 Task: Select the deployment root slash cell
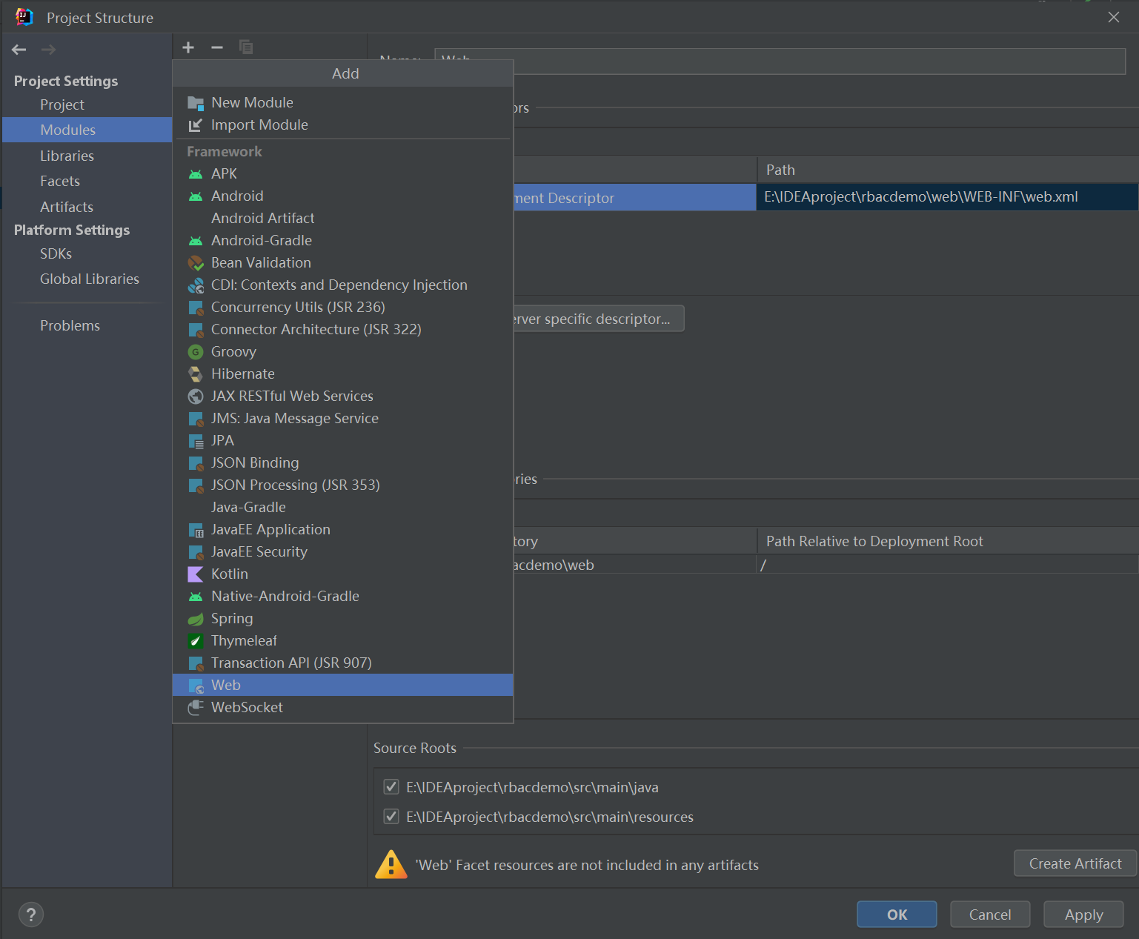[947, 565]
